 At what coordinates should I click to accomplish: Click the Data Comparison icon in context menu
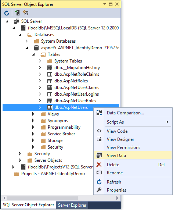point(99,113)
